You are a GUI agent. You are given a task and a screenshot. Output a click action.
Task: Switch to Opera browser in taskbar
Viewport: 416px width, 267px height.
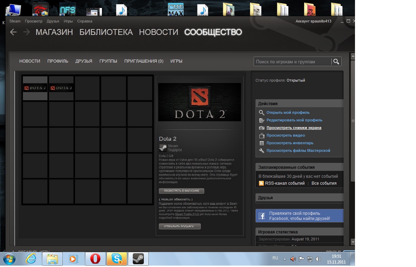(95, 259)
